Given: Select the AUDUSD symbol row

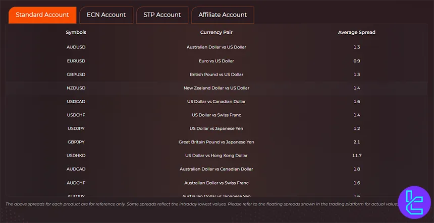Looking at the screenshot, I should [x=76, y=47].
